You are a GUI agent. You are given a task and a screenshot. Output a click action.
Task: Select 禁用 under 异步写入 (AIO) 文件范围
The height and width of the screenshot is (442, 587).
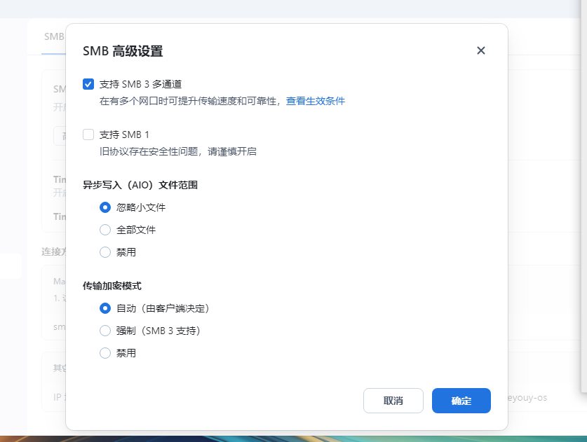click(105, 252)
